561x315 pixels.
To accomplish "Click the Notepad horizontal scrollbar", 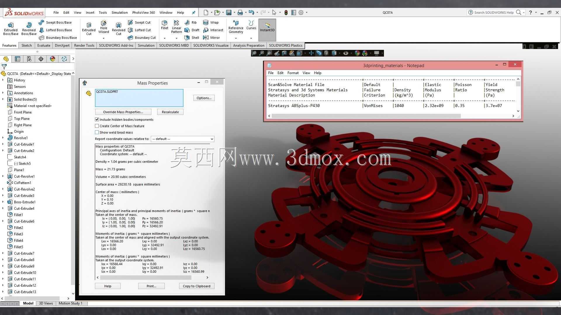I will click(x=366, y=116).
